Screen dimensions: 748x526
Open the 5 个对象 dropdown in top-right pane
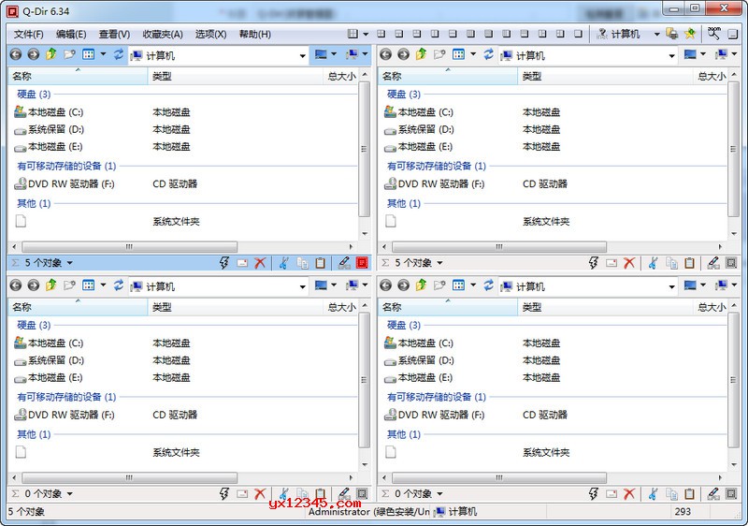[439, 262]
